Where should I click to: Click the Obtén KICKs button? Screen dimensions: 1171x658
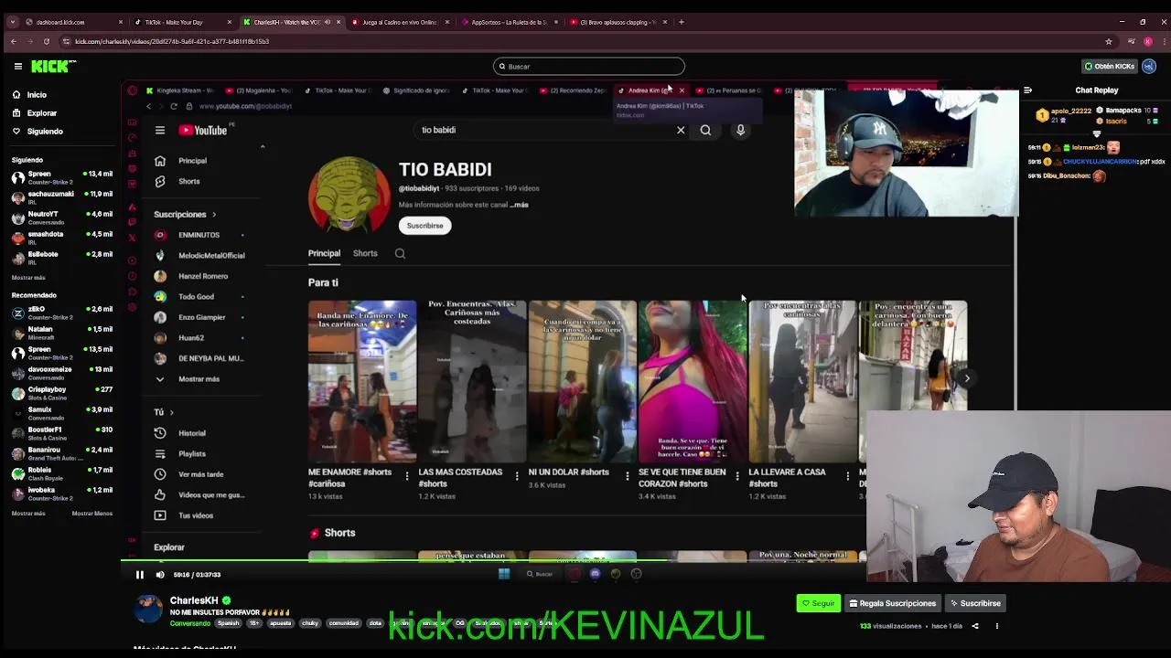[x=1110, y=66]
